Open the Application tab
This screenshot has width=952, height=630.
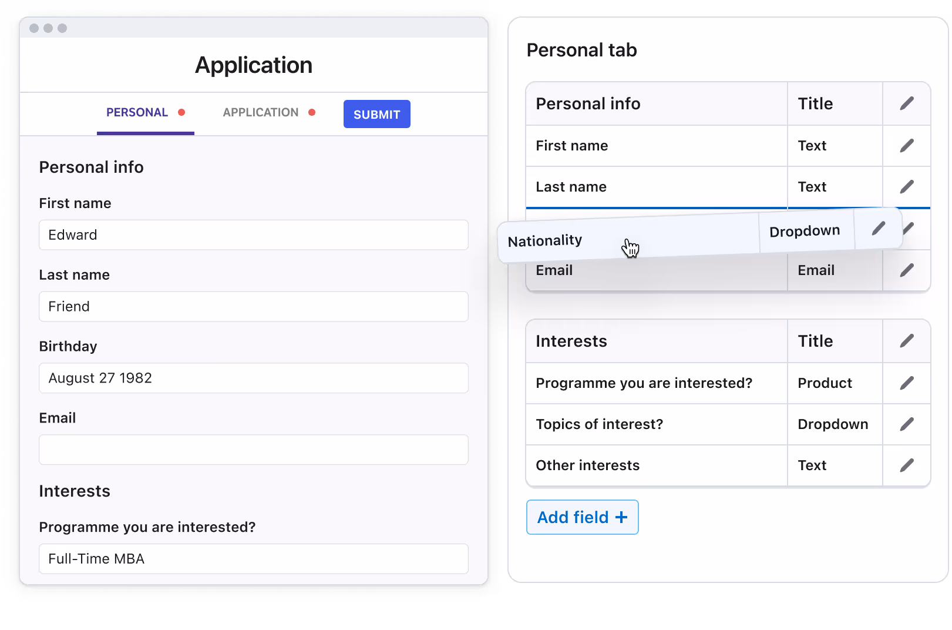click(261, 113)
